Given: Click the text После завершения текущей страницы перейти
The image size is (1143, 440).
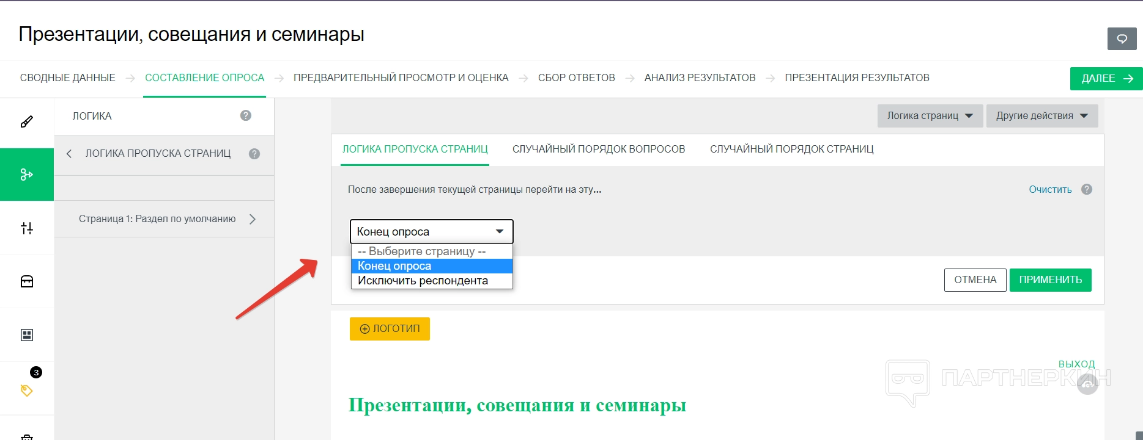Looking at the screenshot, I should 475,190.
